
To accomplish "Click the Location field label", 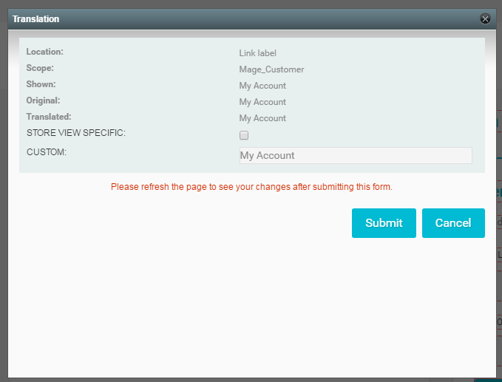I will point(45,52).
